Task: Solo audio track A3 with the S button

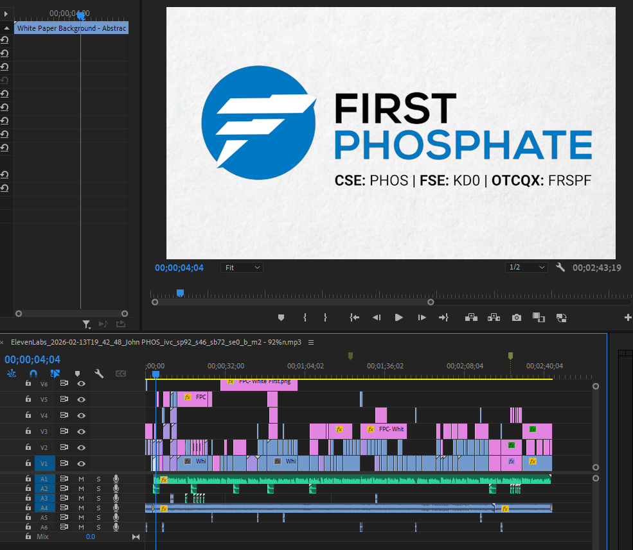Action: pos(98,498)
